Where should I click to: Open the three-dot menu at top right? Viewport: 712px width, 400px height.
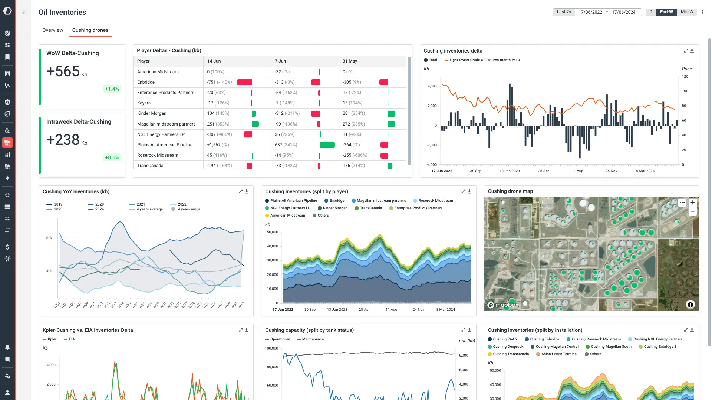pos(703,12)
